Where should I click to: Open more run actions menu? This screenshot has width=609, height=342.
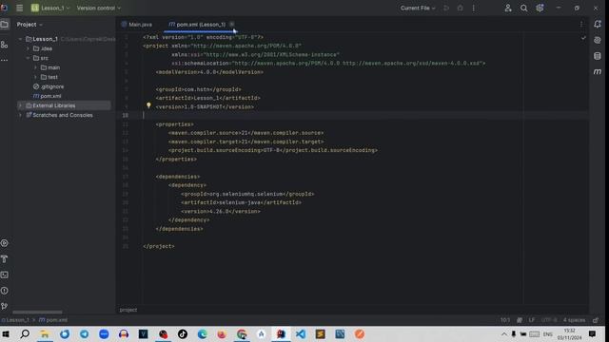[474, 8]
